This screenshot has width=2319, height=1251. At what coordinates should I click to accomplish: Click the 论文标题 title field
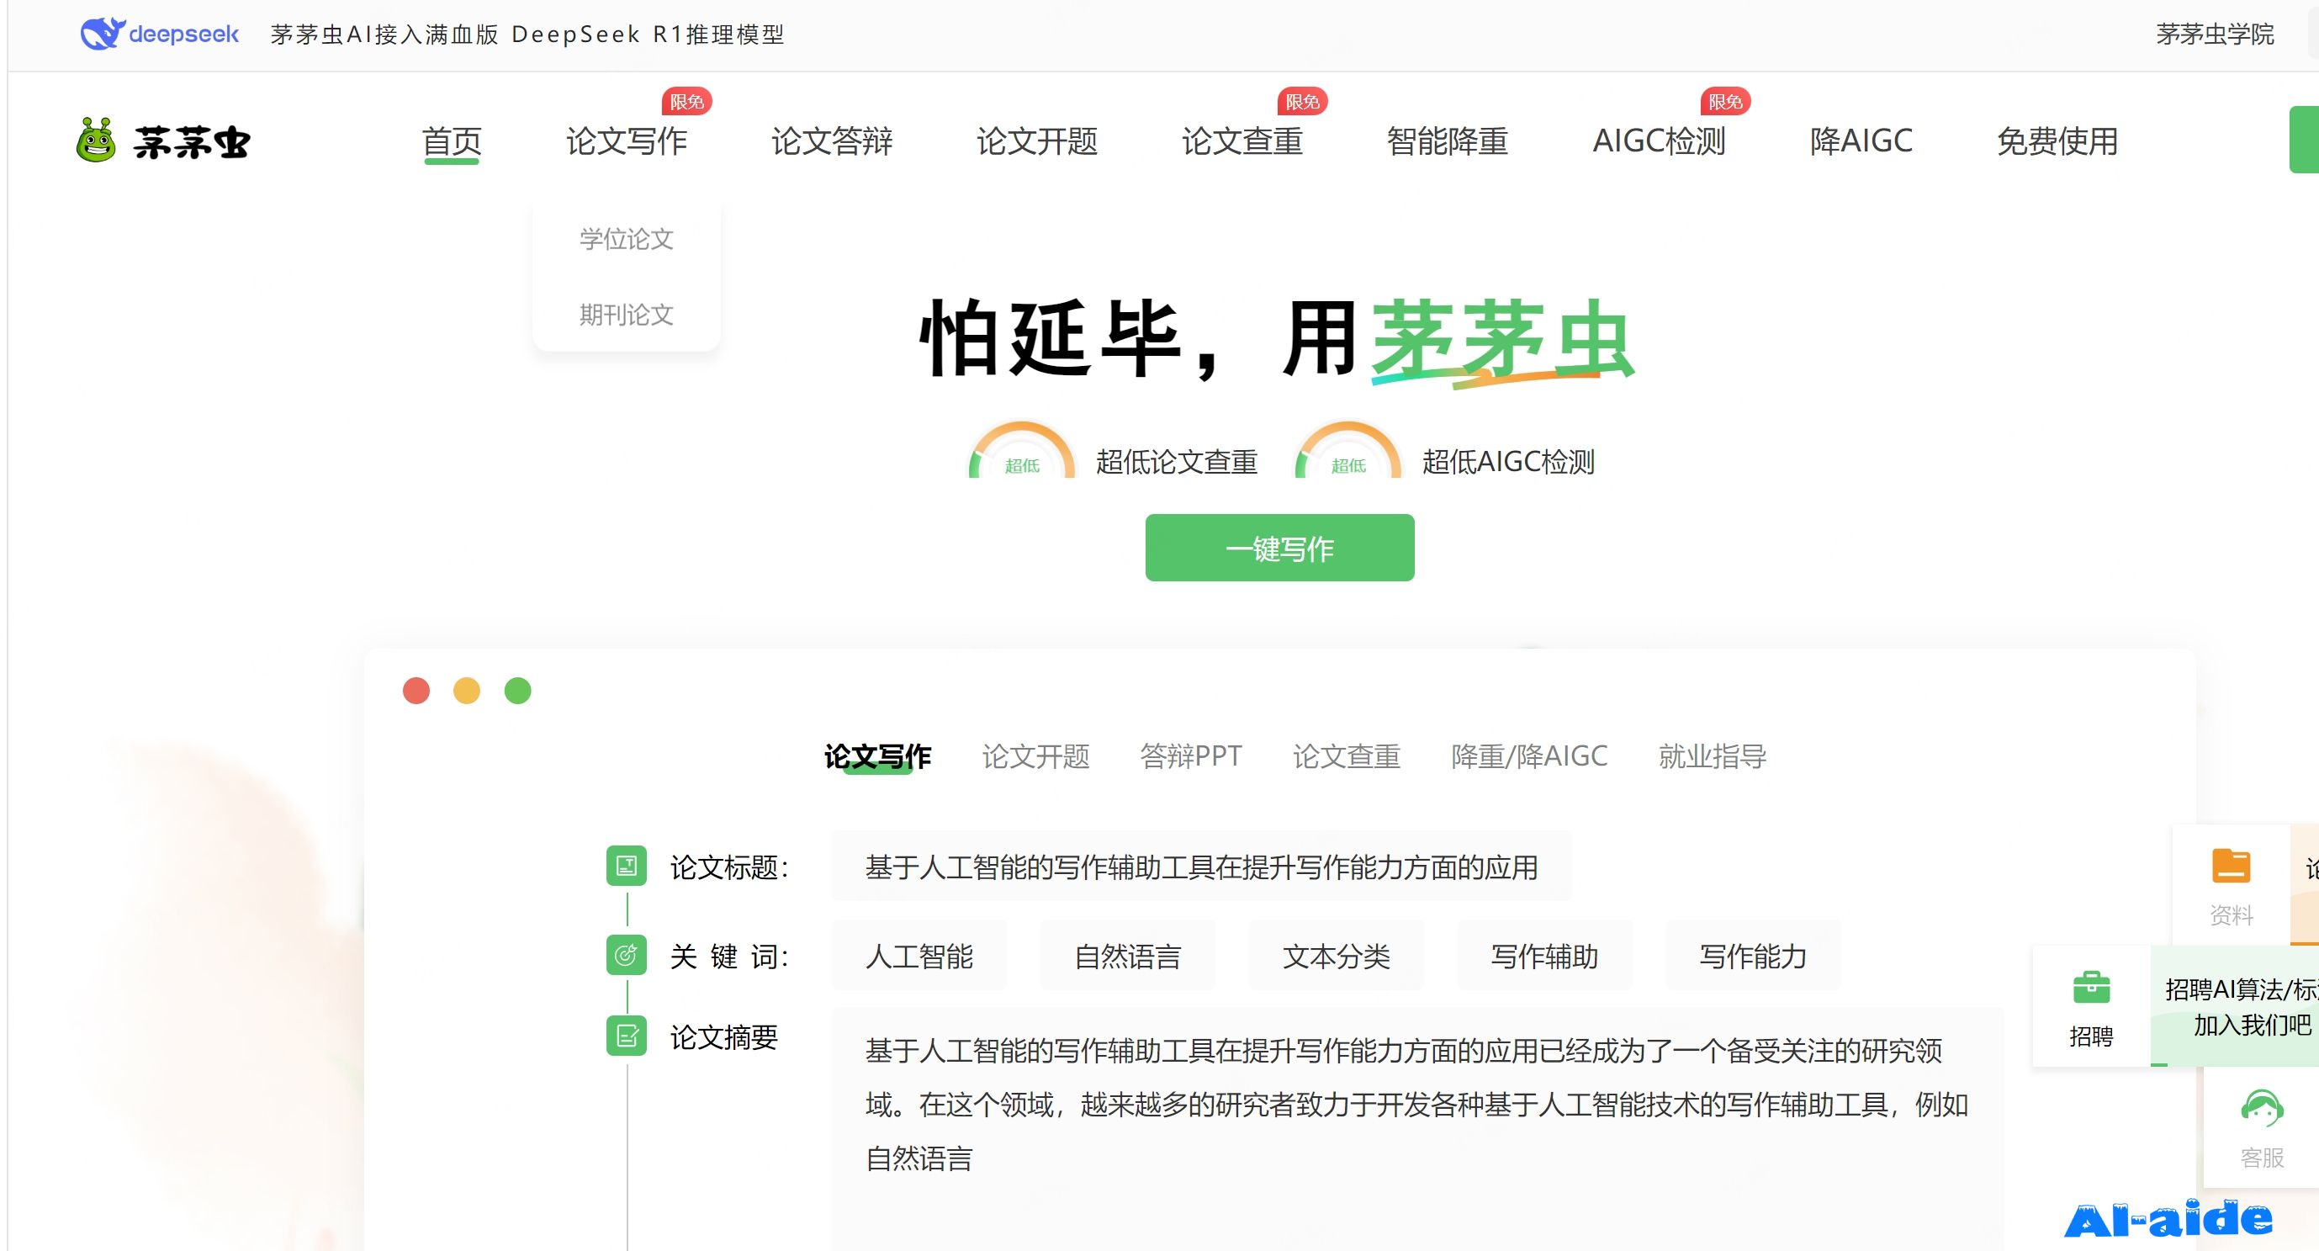tap(1201, 867)
